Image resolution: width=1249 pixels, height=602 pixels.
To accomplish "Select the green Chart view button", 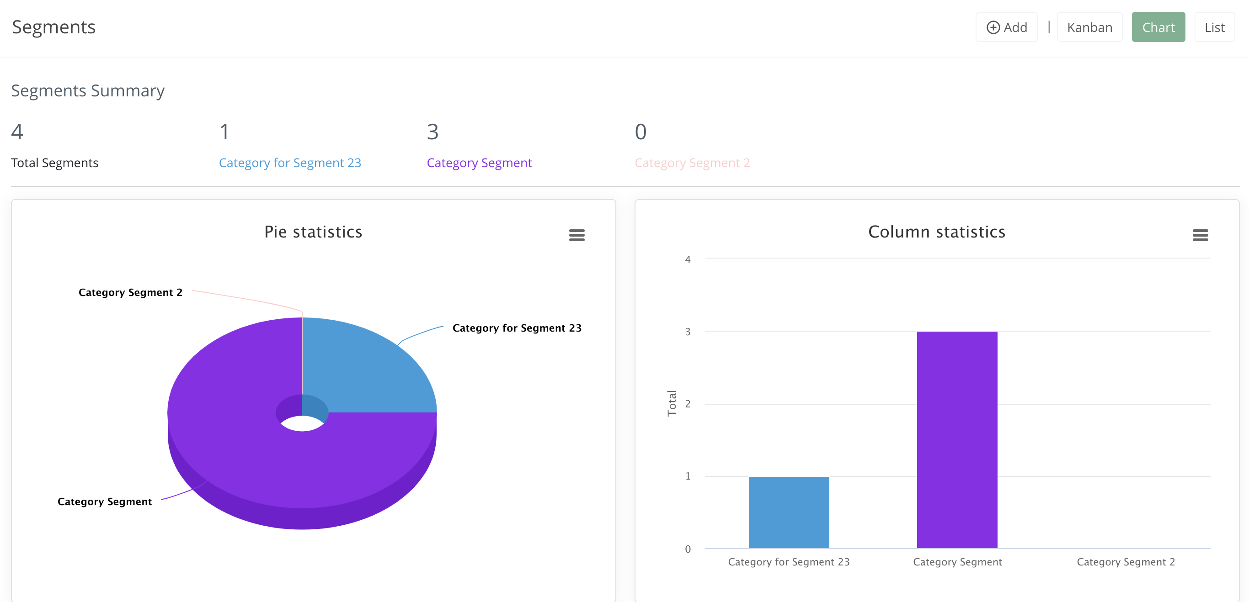I will tap(1158, 27).
